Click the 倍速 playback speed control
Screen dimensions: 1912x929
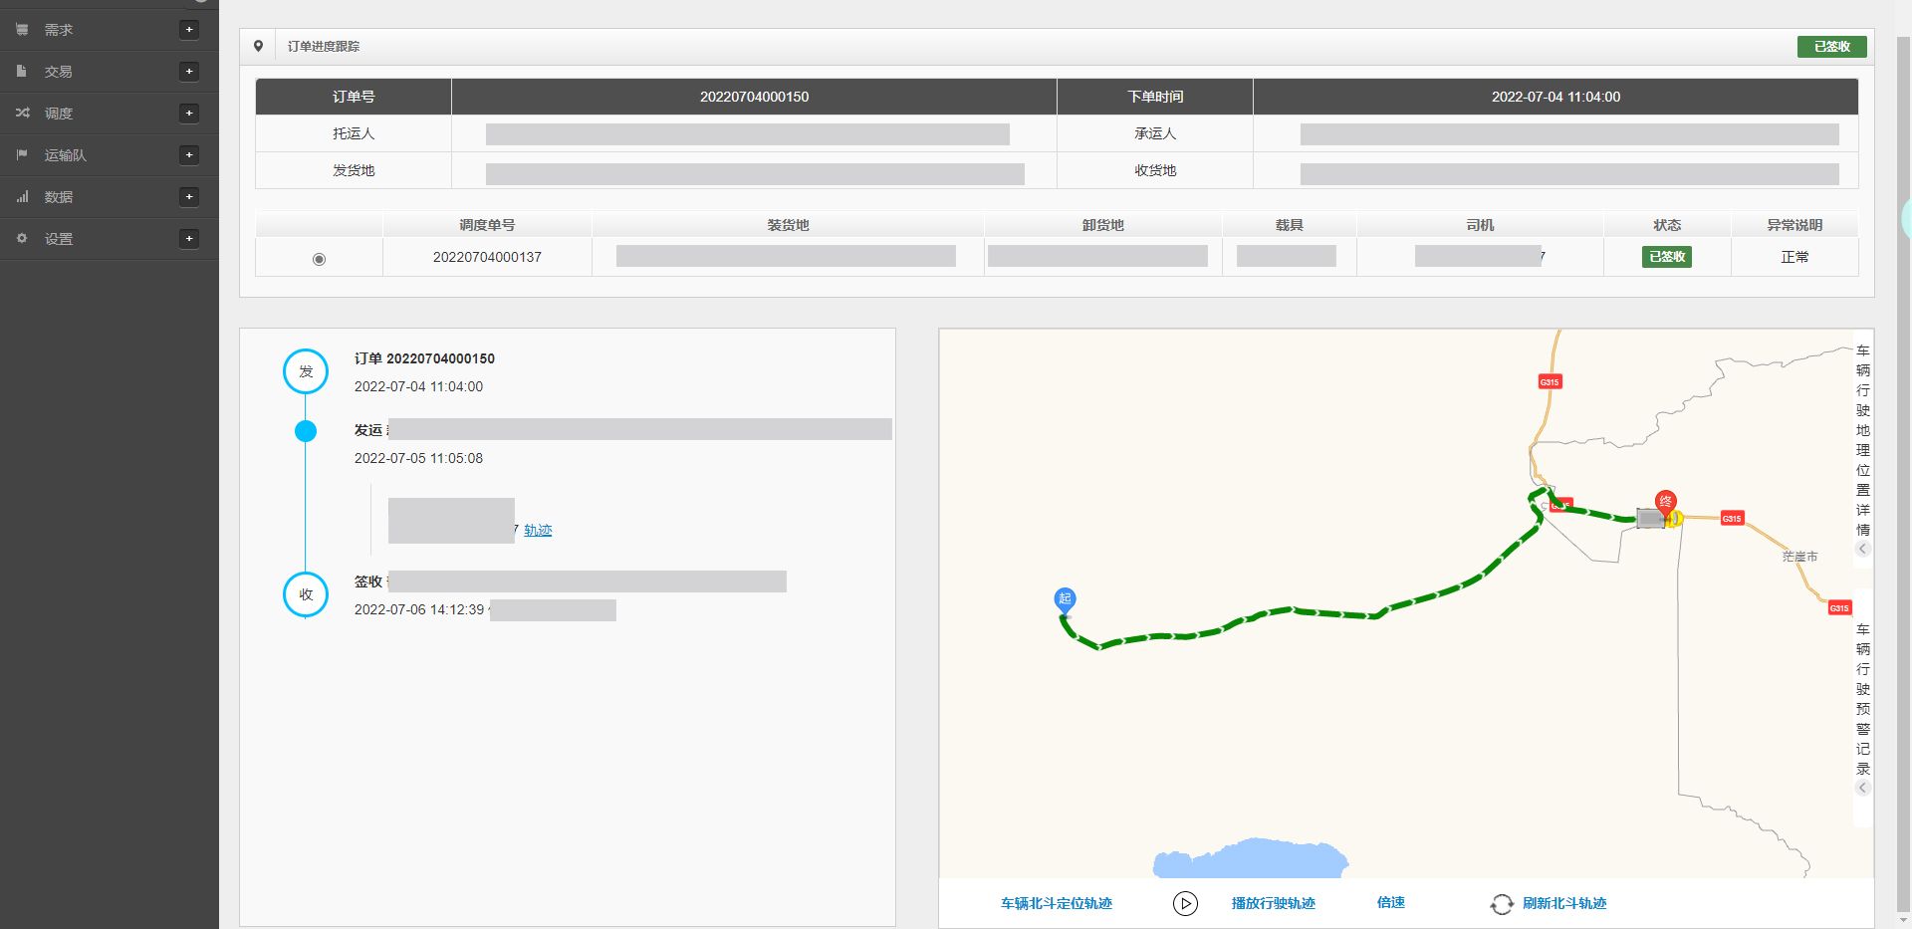tap(1390, 902)
